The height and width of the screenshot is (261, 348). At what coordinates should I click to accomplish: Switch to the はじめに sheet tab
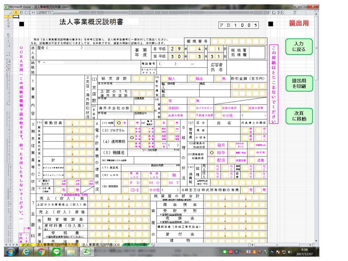(26, 244)
